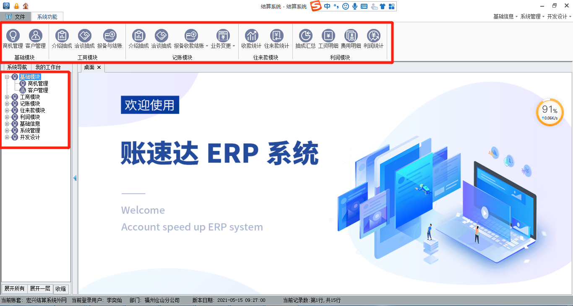Open the soft keyboard icon on the IME bar
Viewport: 573px width, 306px height.
click(364, 6)
